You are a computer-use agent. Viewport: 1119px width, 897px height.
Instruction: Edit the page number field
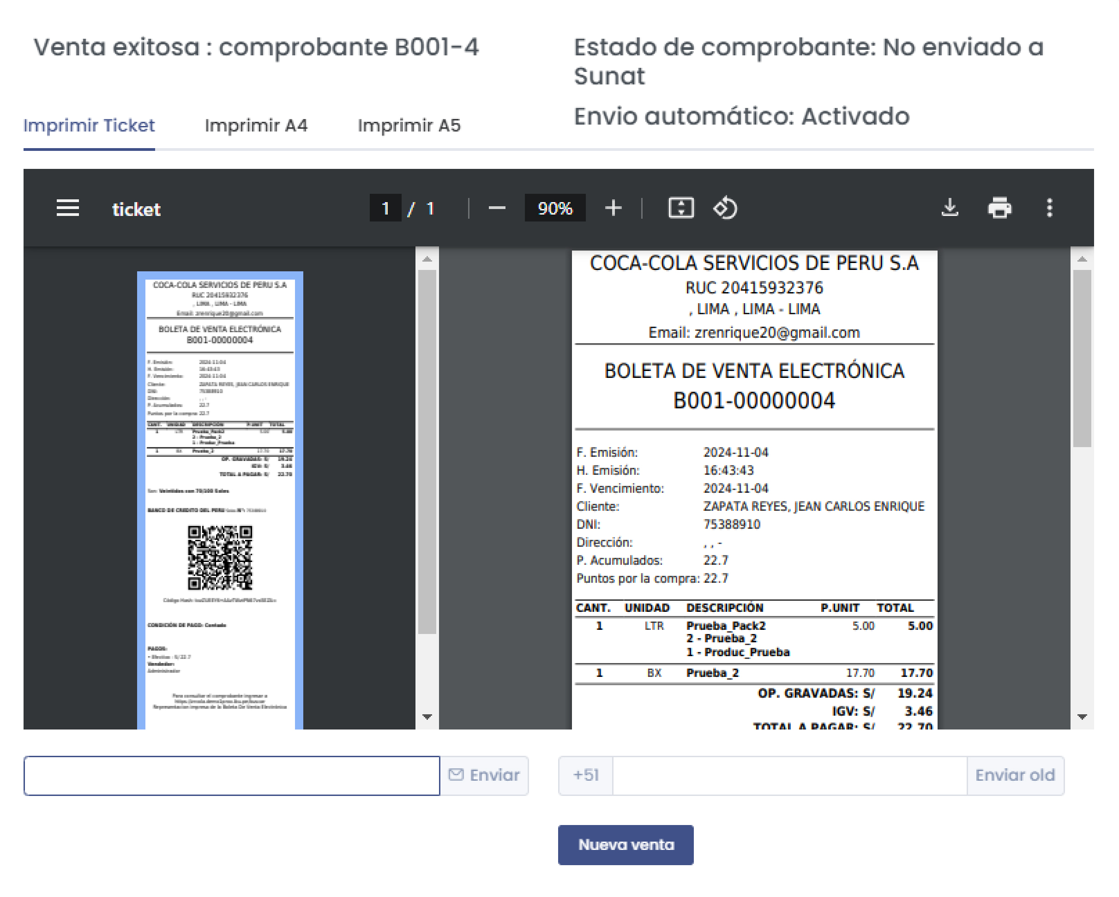(x=385, y=207)
